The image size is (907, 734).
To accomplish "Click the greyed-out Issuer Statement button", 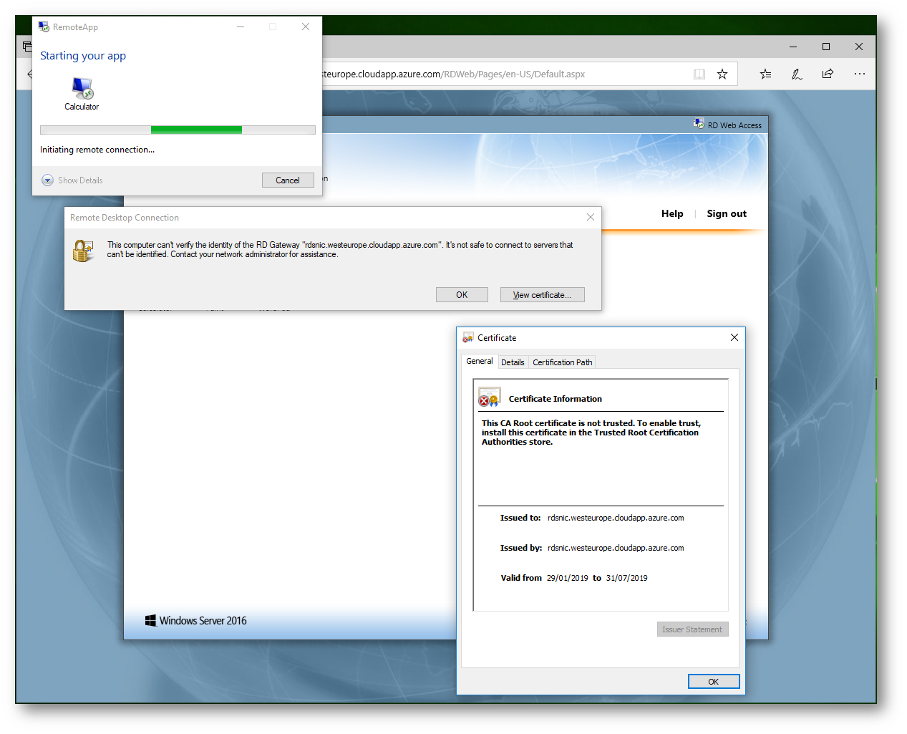I will click(x=692, y=629).
